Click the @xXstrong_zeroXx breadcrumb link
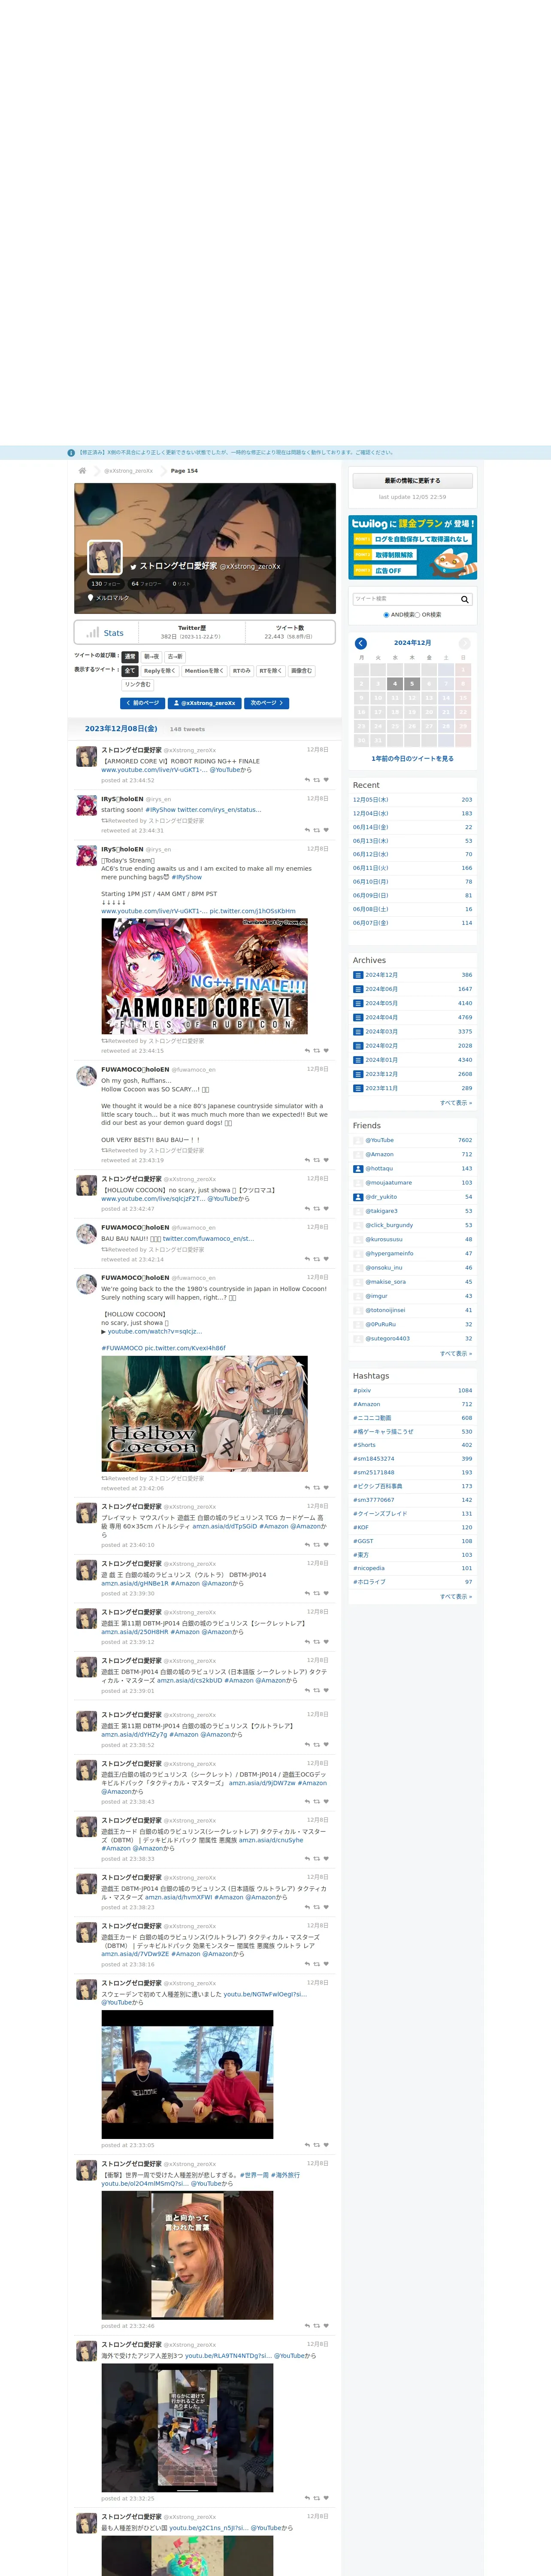The image size is (551, 2576). click(128, 471)
